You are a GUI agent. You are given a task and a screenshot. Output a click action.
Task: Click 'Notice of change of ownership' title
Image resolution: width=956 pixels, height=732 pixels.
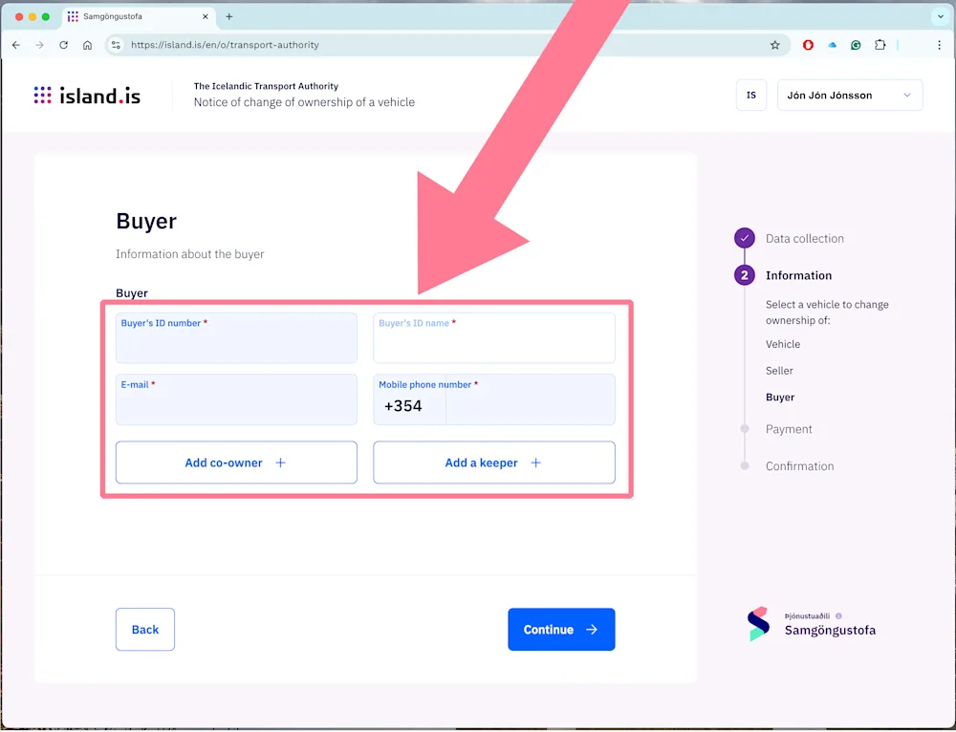304,102
